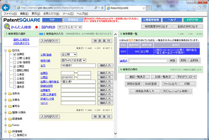
Task: Click the 補助入力 button beside 全文
Action: point(105,66)
